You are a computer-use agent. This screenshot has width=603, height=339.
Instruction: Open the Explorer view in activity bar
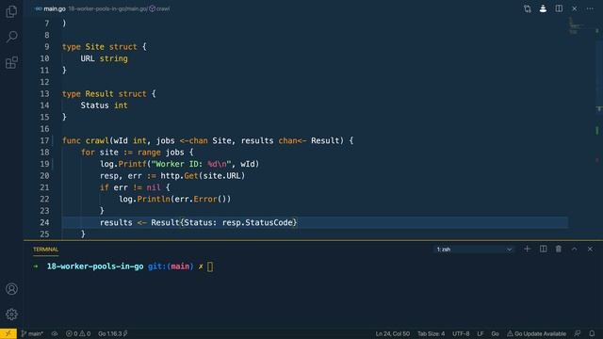11,11
